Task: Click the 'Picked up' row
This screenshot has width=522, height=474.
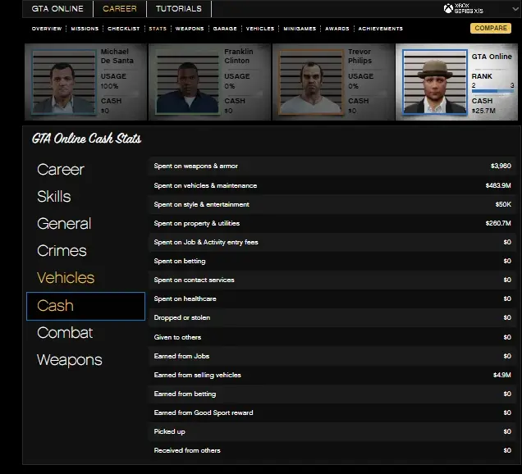Action: 332,431
